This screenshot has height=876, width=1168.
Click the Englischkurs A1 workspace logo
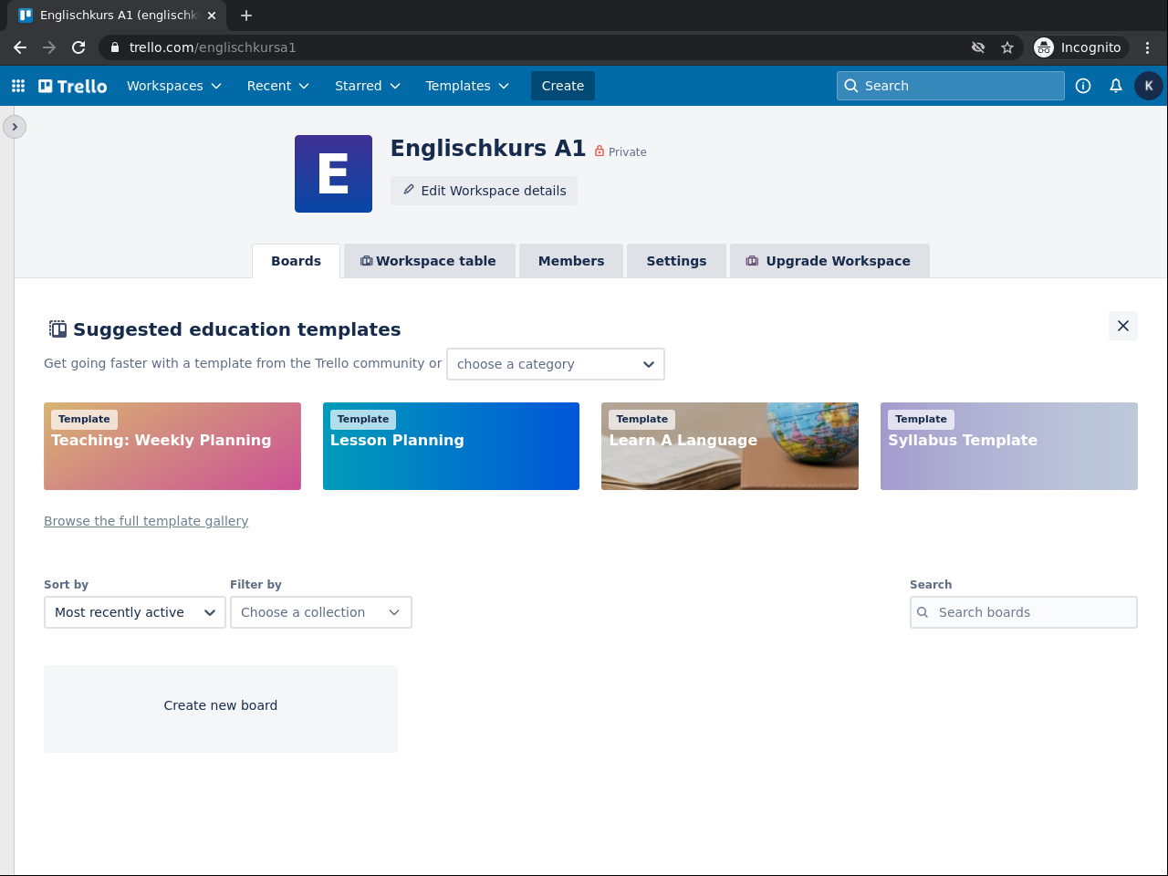pos(333,173)
